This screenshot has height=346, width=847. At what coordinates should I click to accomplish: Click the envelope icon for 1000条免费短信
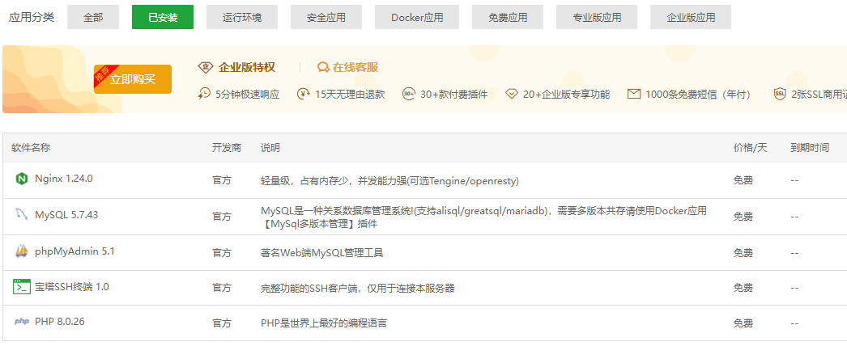pyautogui.click(x=633, y=94)
